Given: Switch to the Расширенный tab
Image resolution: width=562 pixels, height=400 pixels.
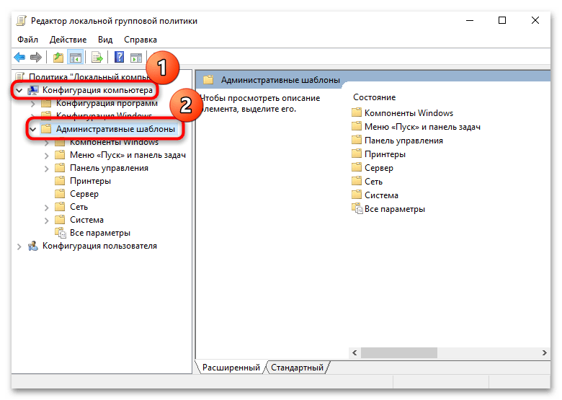Looking at the screenshot, I should click(x=231, y=368).
